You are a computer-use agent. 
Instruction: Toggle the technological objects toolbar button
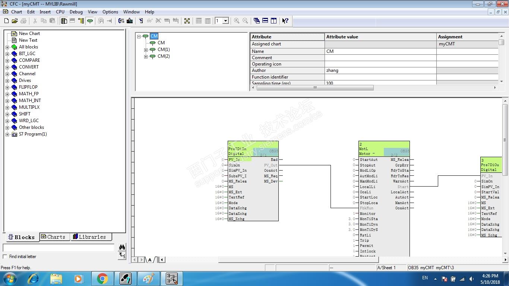(90, 21)
